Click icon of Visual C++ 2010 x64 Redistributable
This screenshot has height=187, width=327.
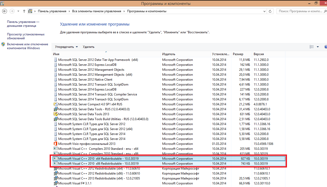(x=55, y=159)
